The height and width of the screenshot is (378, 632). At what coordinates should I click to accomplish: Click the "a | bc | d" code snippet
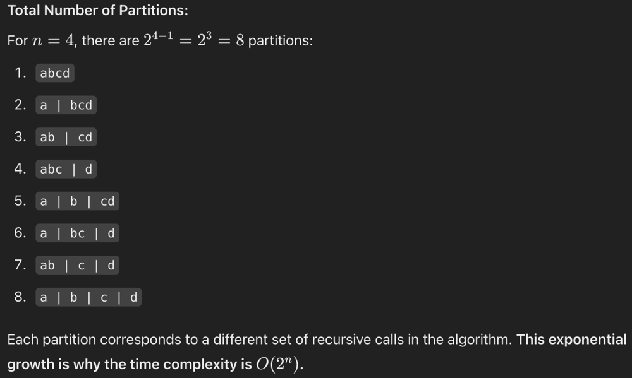[77, 233]
